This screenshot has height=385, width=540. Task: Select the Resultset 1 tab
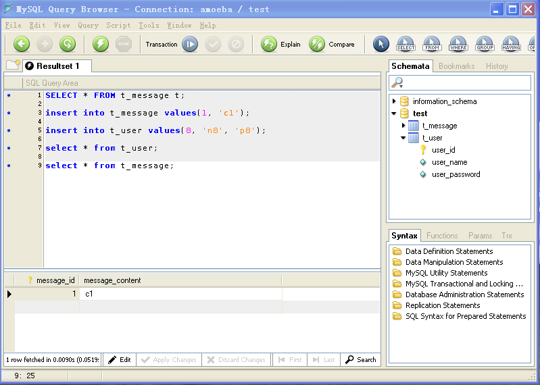click(57, 66)
